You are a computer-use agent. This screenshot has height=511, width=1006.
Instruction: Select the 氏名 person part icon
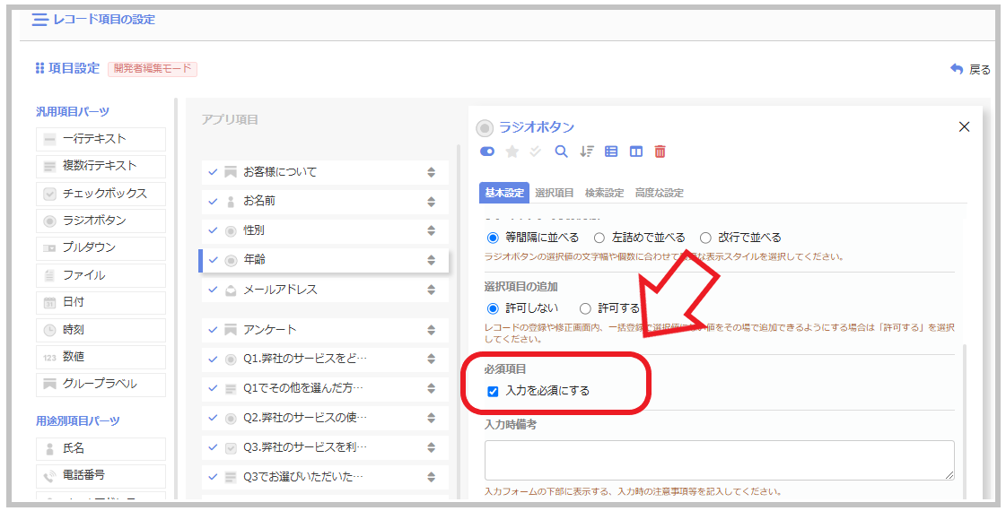point(49,449)
